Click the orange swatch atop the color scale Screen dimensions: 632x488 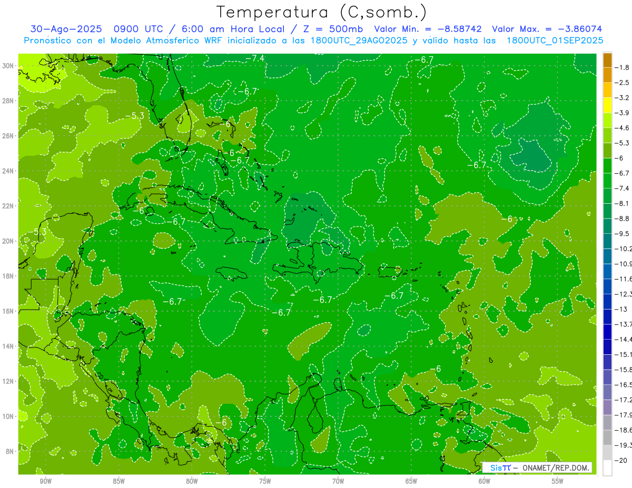point(607,59)
